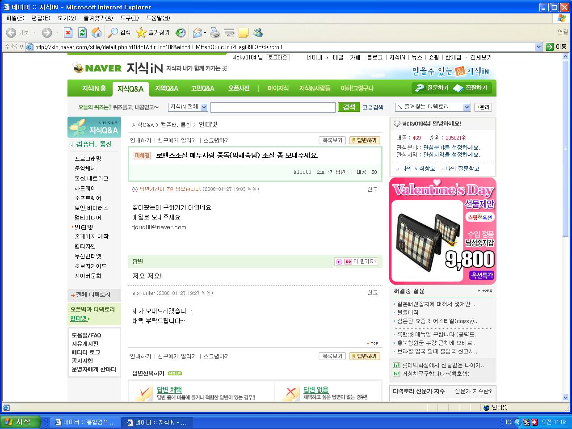The image size is (572, 429).
Task: Open the 즐겨찾기(A) menu
Action: click(x=98, y=18)
